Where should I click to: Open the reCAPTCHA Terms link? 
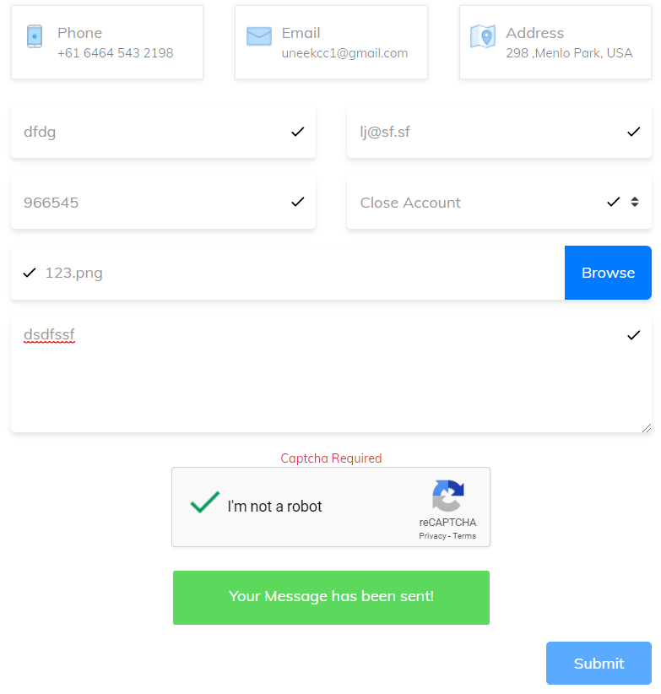(x=464, y=536)
